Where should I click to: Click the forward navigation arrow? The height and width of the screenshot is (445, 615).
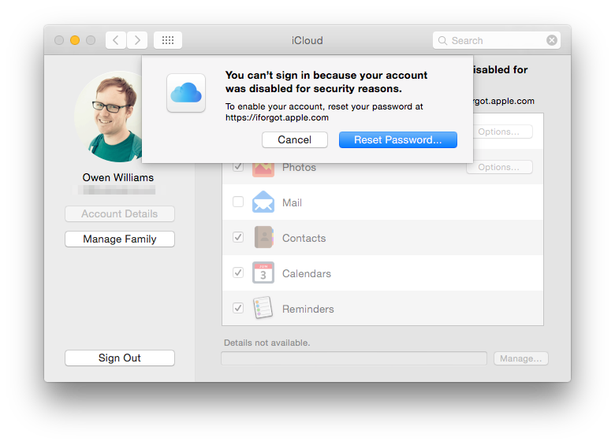click(137, 40)
